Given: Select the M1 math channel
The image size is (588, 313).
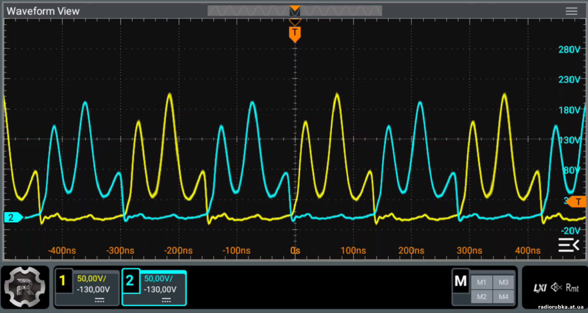Looking at the screenshot, I should point(481,282).
